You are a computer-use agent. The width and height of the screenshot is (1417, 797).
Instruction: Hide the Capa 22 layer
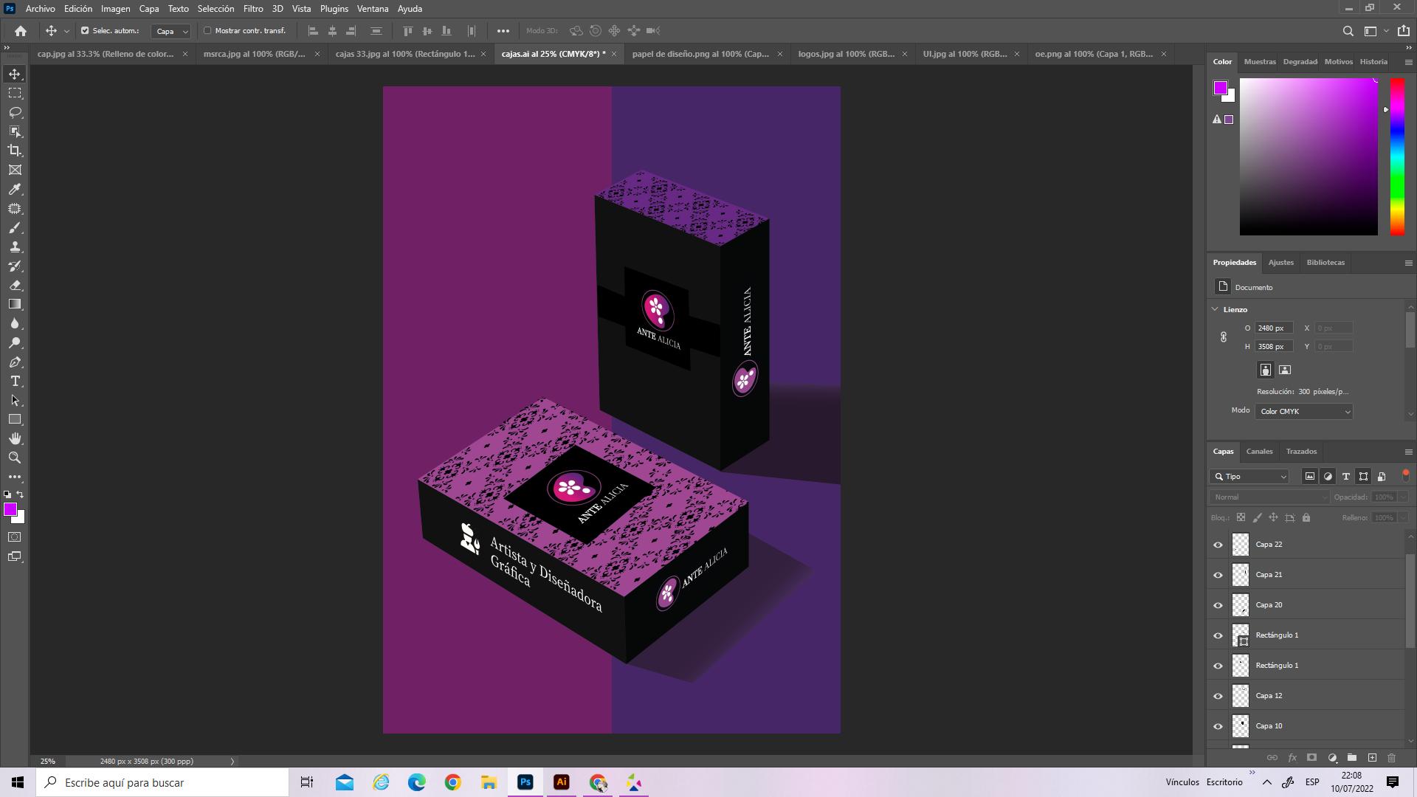click(x=1218, y=545)
